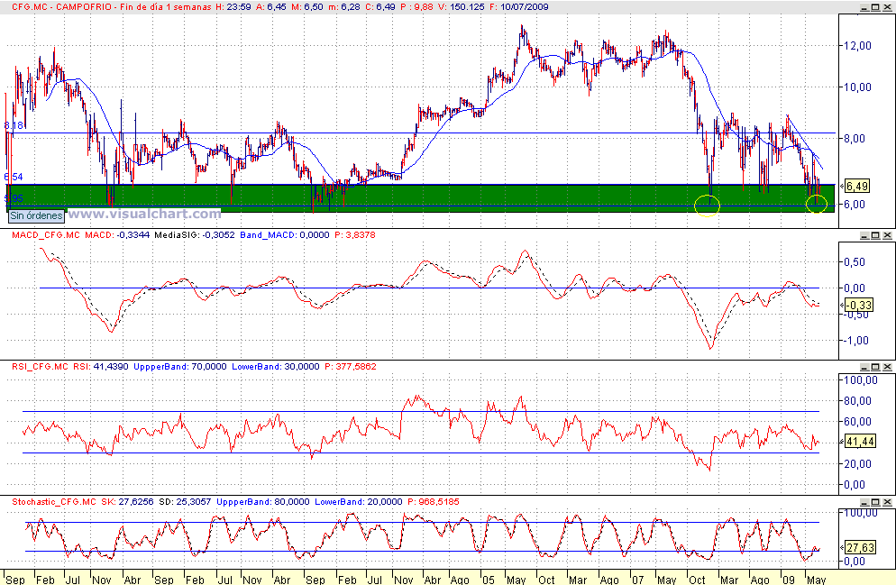Close the Stochastic indicator panel

(x=887, y=502)
